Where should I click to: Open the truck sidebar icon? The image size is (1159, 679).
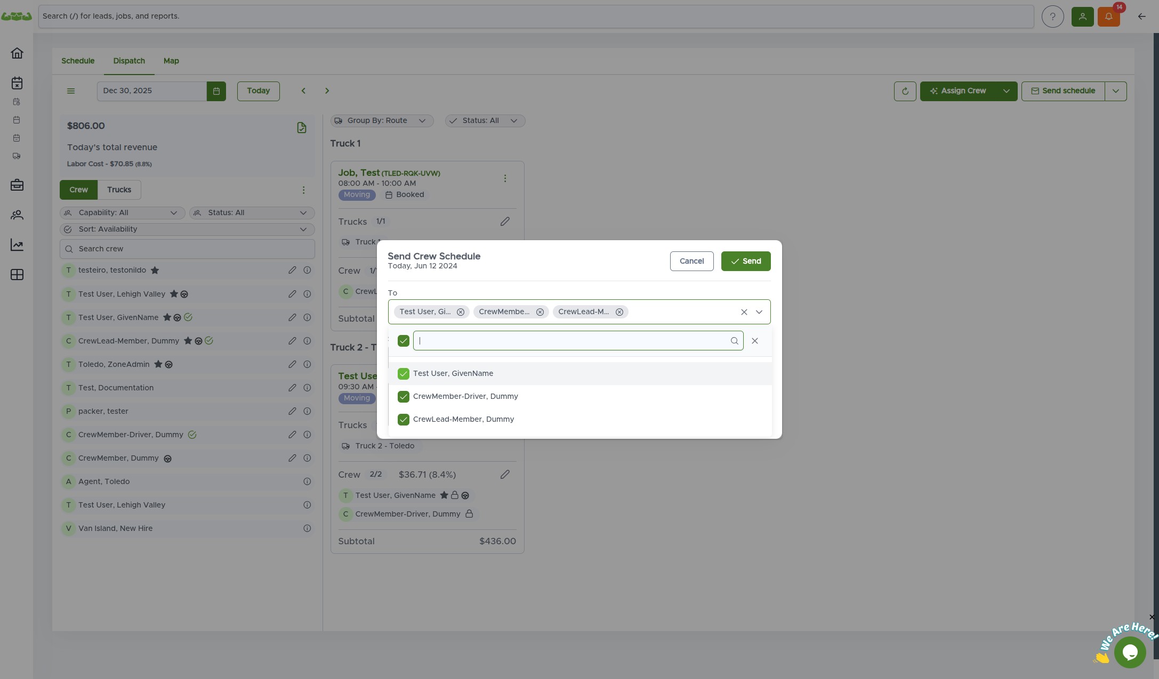[17, 157]
